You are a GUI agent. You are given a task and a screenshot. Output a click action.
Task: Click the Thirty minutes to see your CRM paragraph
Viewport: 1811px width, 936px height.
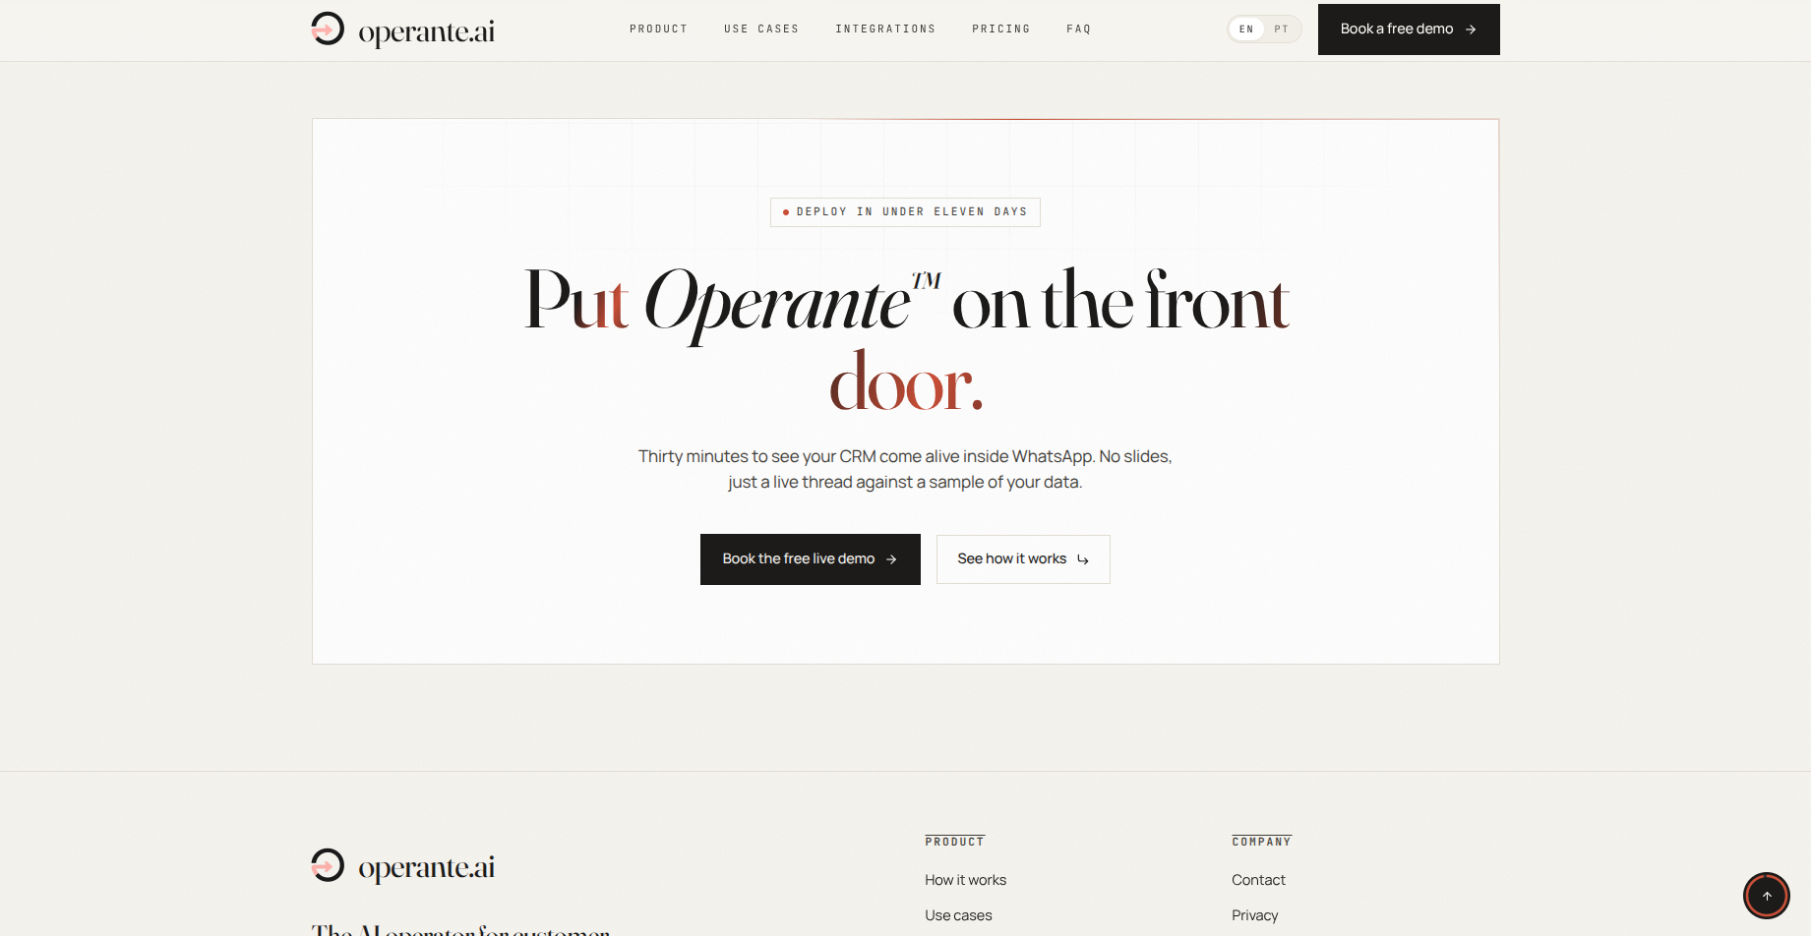pos(905,469)
